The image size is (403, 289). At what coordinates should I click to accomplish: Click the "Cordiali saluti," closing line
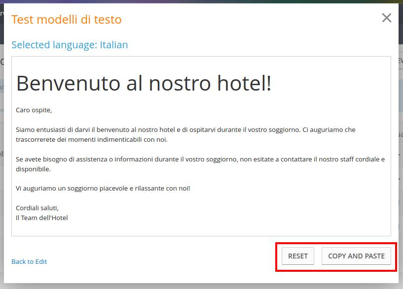[37, 208]
